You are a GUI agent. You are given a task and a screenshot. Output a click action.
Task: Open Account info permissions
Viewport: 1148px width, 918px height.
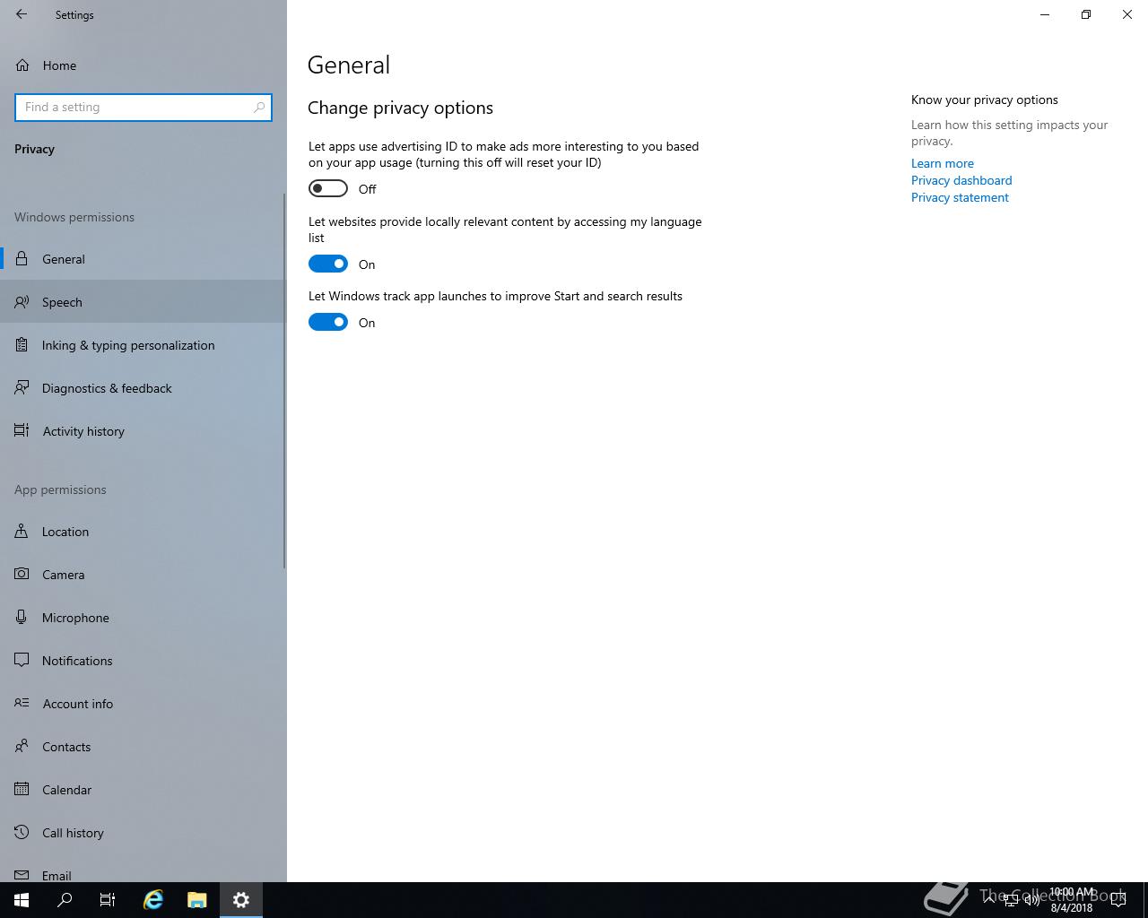(x=143, y=704)
